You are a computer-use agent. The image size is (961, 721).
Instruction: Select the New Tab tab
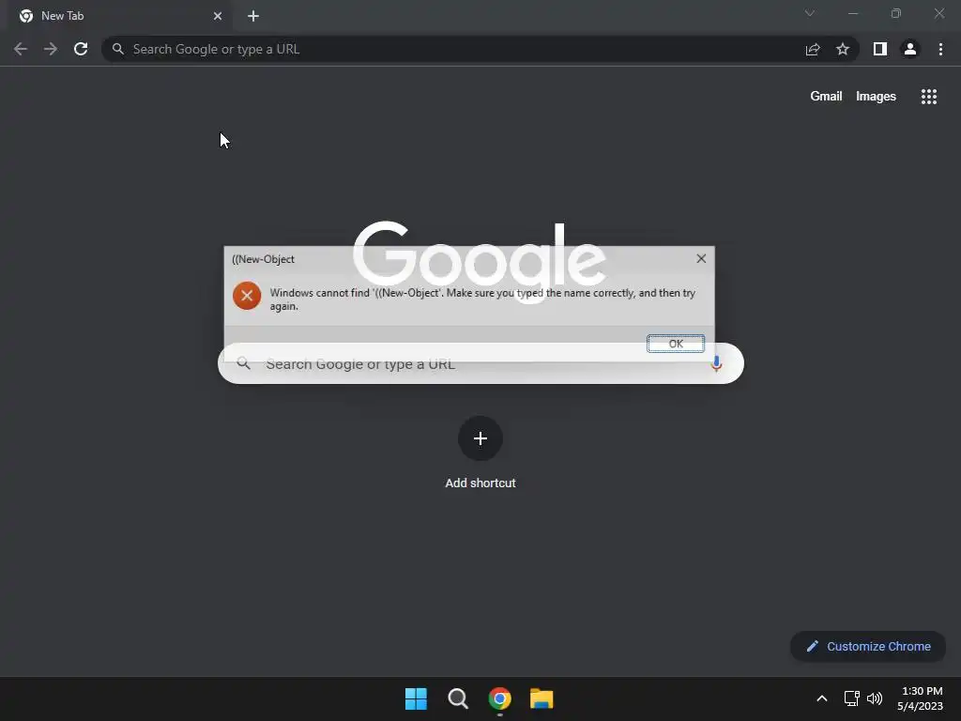coord(120,16)
